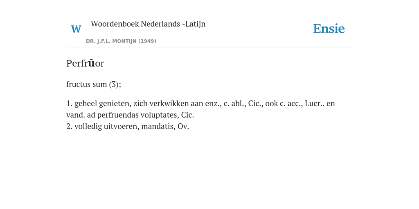Image resolution: width=419 pixels, height=209 pixels.
Task: Click the word 'fructus' in the entry
Action: pos(78,84)
